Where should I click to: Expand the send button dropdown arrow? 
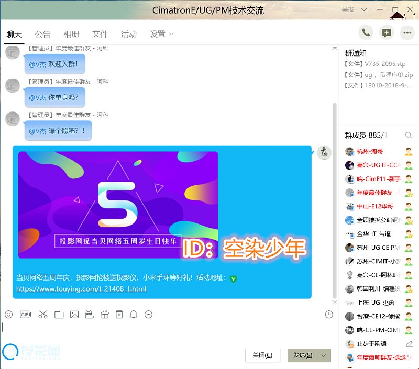[x=324, y=355]
